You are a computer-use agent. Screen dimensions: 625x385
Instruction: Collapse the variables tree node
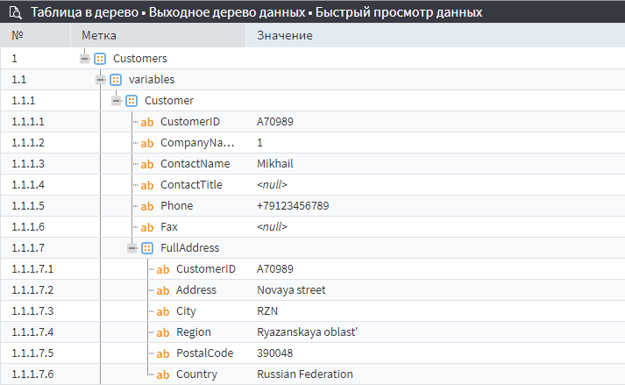101,80
